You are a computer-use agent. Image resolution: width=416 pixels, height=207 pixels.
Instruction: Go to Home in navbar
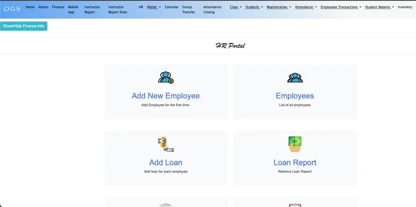coord(30,7)
